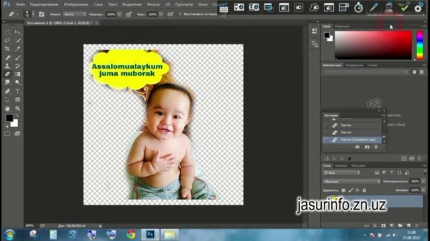Open the layer Opacity dropdown arrow

pyautogui.click(x=423, y=181)
